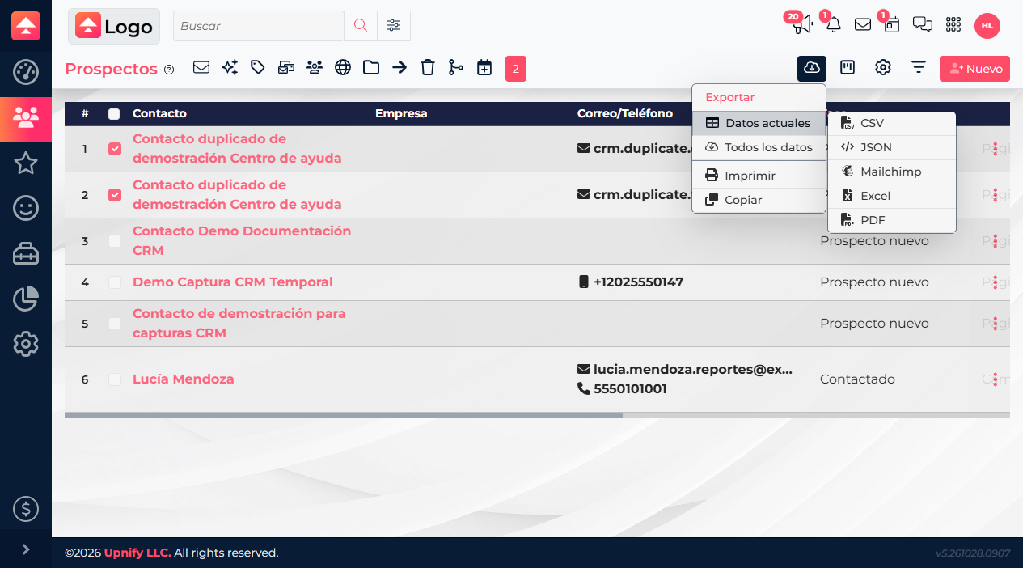The image size is (1023, 568).
Task: Toggle the select-all header checkbox
Action: pyautogui.click(x=114, y=114)
